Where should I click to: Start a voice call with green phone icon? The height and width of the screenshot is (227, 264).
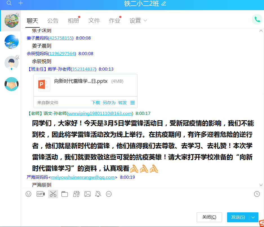[257, 19]
